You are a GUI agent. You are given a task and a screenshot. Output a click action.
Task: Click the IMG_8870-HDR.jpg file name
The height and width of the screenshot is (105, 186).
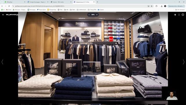(12, 15)
